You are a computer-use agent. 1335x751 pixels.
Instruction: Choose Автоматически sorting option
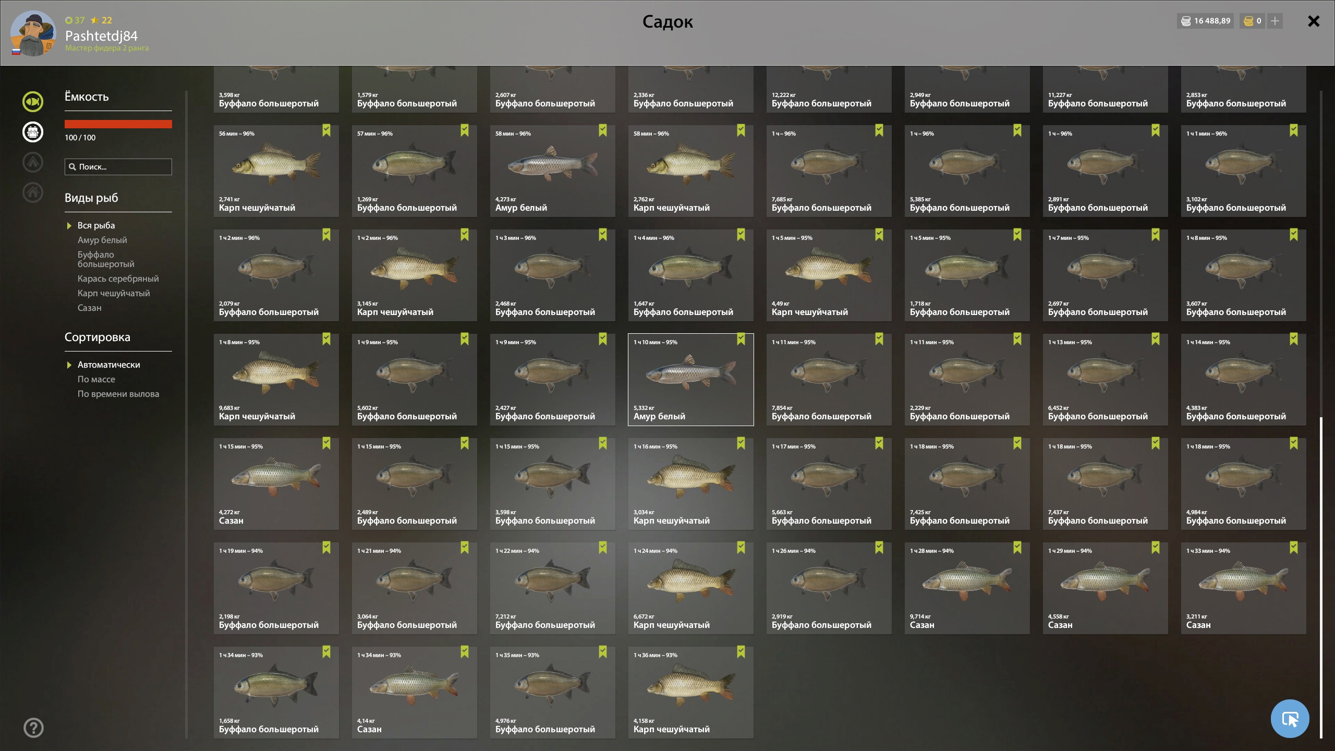pyautogui.click(x=108, y=365)
